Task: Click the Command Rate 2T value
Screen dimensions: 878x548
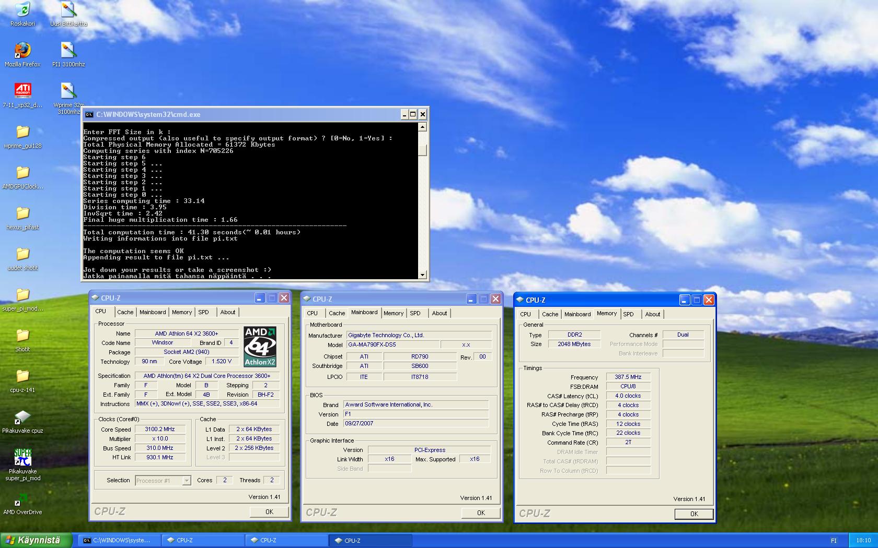Action: [x=628, y=442]
